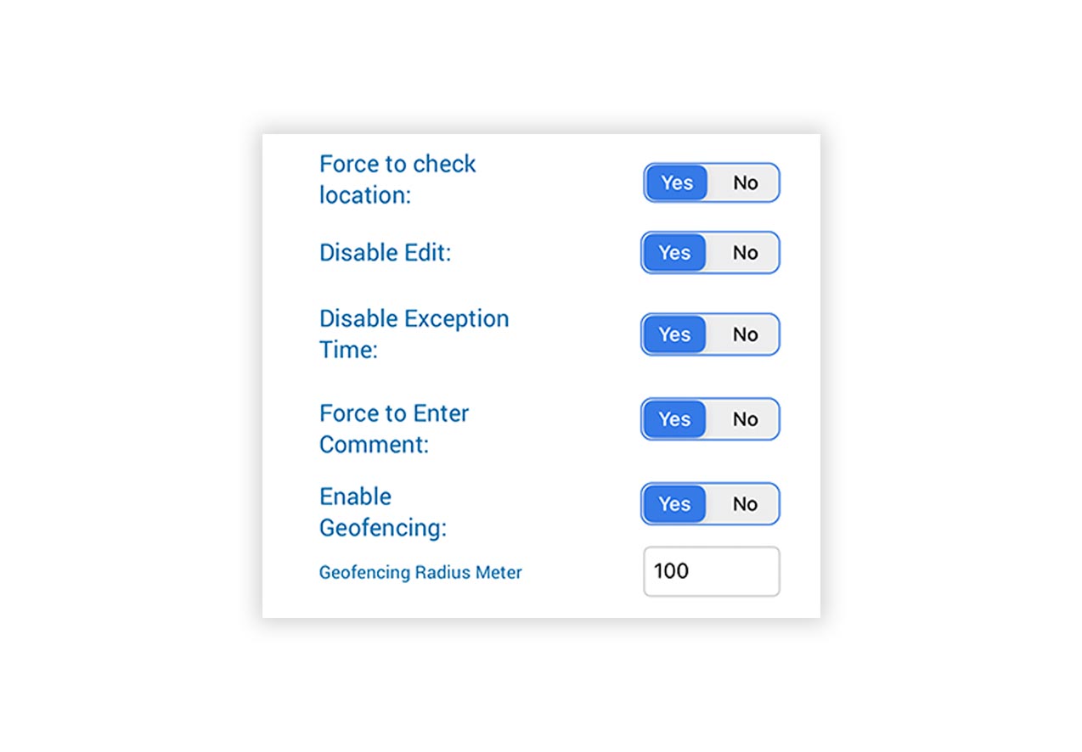Click the Disable Edit label
Viewport: 1082px width, 752px height.
point(386,252)
